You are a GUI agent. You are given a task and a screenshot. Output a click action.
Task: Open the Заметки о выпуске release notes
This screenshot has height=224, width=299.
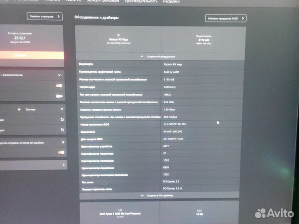(x=44, y=16)
